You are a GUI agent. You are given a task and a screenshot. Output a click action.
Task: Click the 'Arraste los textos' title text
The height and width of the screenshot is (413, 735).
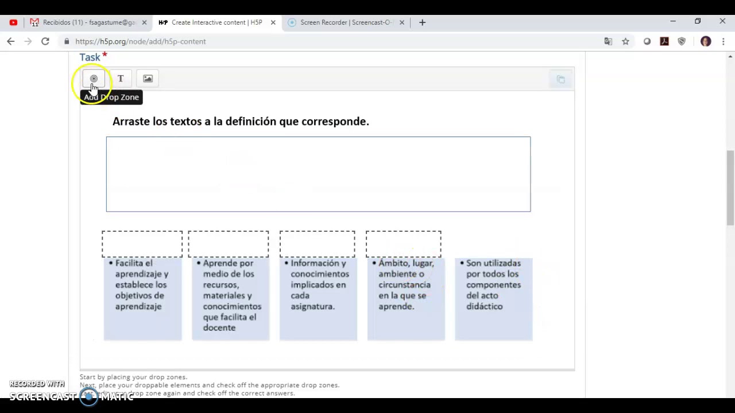coord(241,122)
